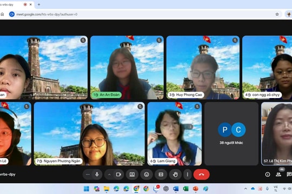Click the meet.google.com address bar

coord(145,15)
